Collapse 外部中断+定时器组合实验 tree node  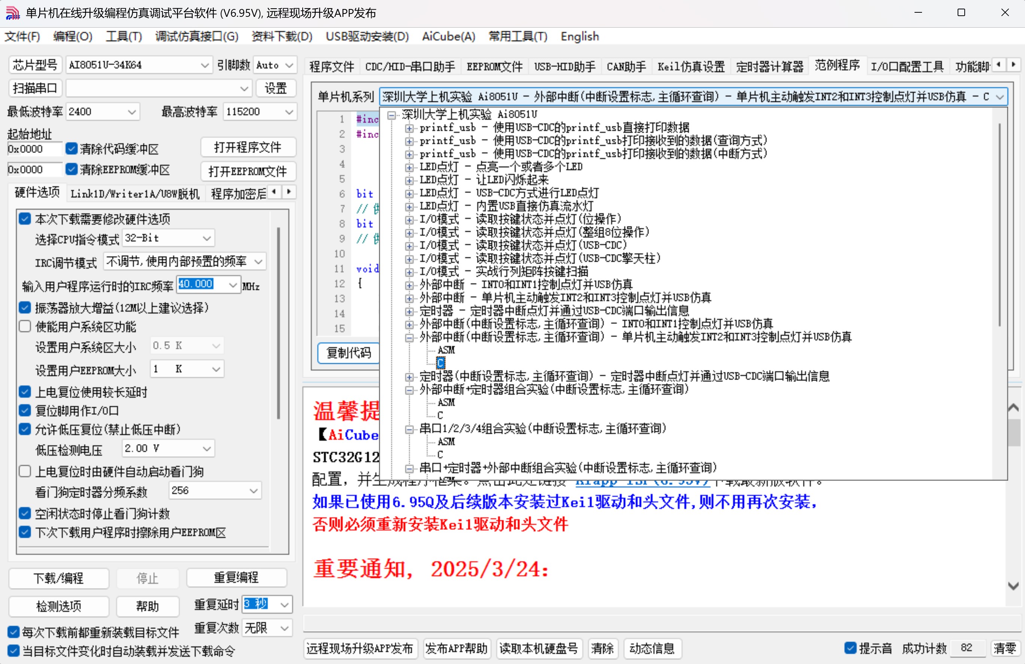[x=409, y=390]
